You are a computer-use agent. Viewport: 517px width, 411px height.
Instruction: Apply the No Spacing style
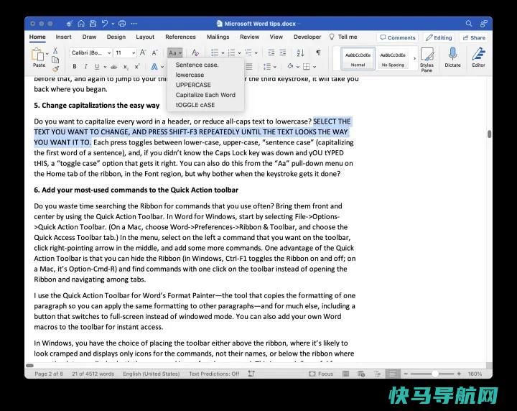click(393, 58)
